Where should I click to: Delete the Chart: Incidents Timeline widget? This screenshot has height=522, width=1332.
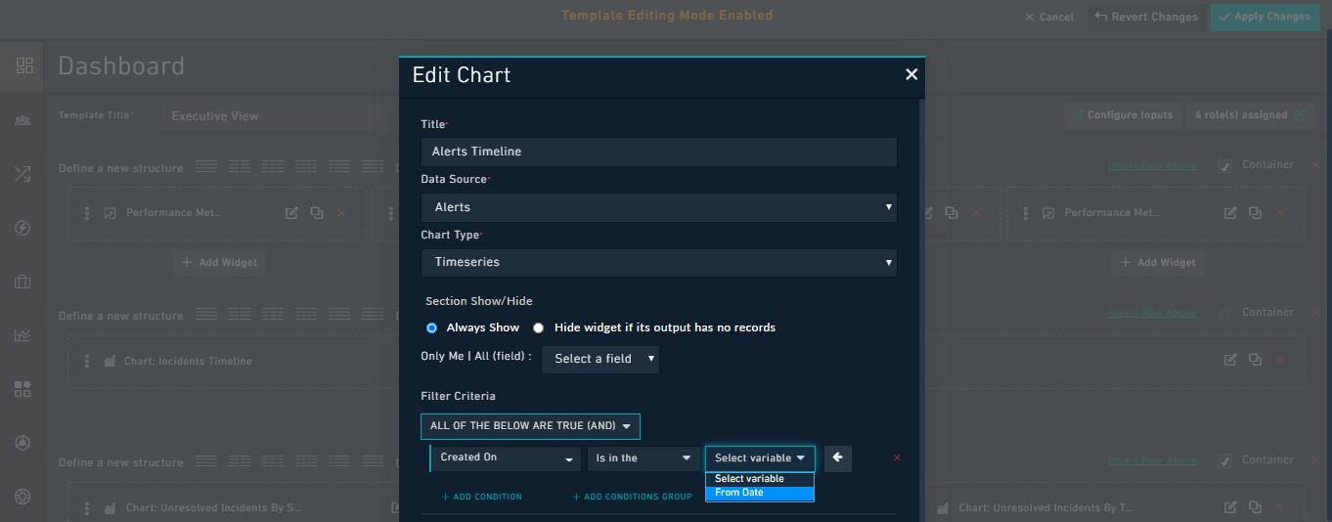(1280, 360)
